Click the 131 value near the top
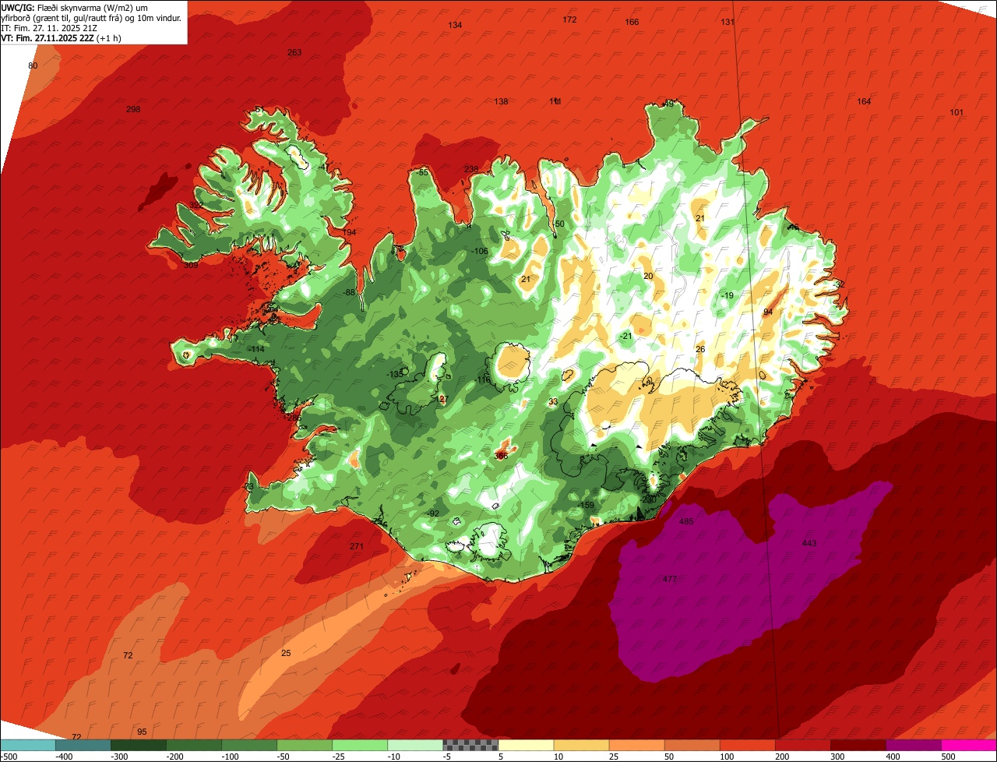997x762 pixels. click(x=727, y=22)
